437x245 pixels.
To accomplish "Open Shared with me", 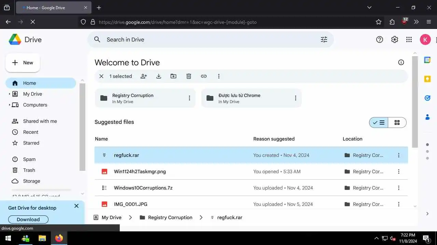I will click(x=41, y=121).
